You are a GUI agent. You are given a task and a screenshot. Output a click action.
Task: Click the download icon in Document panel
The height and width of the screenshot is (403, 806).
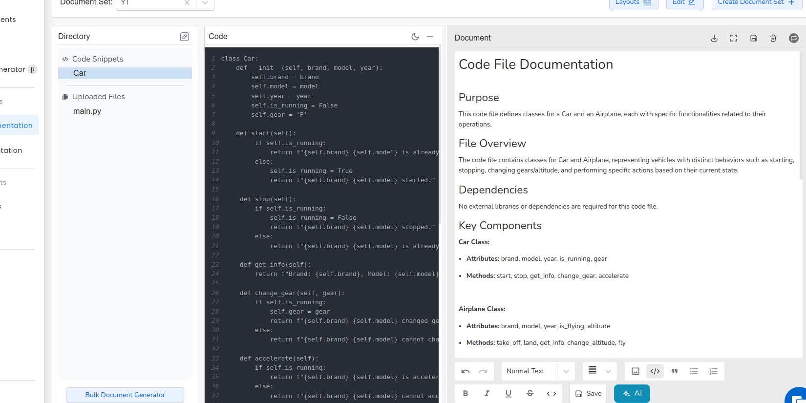click(714, 38)
